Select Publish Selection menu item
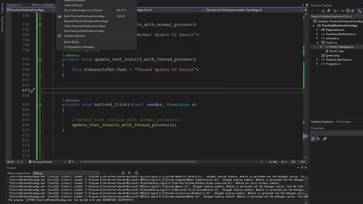363x204 pixels. point(75,36)
